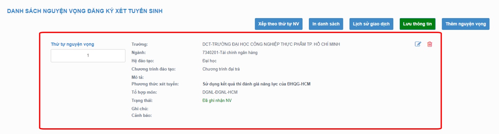Image resolution: width=499 pixels, height=134 pixels.
Task: Sort wishes using Xếp theo thứ tự NV
Action: click(x=279, y=24)
